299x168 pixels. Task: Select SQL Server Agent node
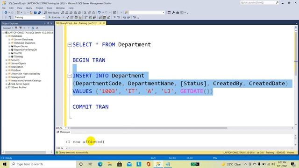coord(20,84)
